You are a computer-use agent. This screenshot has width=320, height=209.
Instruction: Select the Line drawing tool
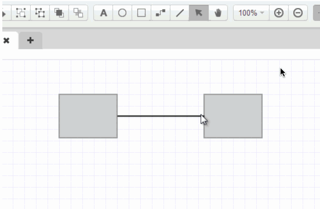click(x=180, y=13)
